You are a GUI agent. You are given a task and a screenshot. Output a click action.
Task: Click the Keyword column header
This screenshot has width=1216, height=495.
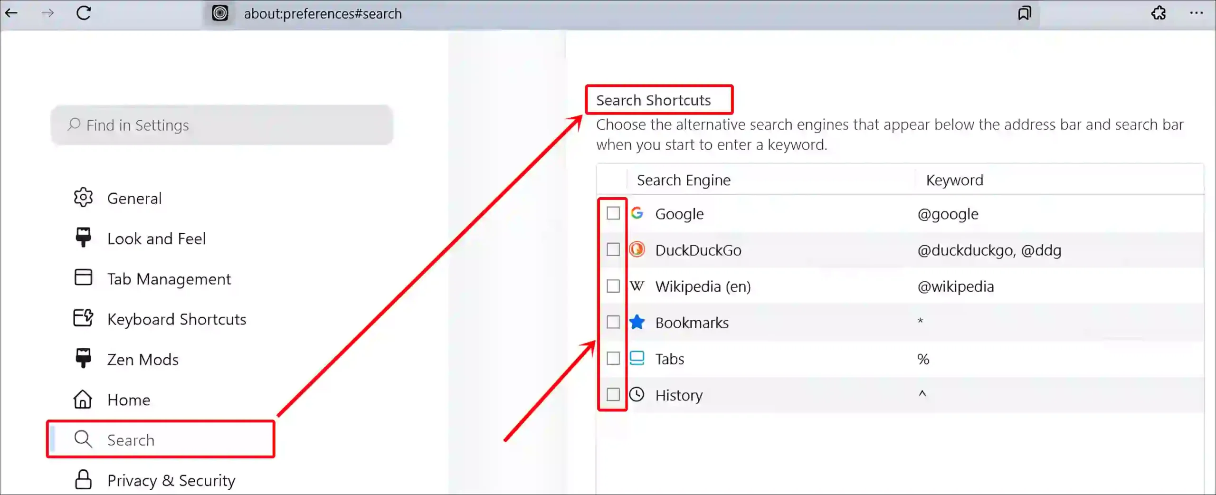click(955, 180)
